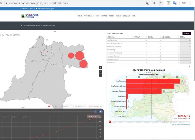The width and height of the screenshot is (195, 140).
Task: Toggle the SEMBUH: 27 map filter
Action: [81, 106]
